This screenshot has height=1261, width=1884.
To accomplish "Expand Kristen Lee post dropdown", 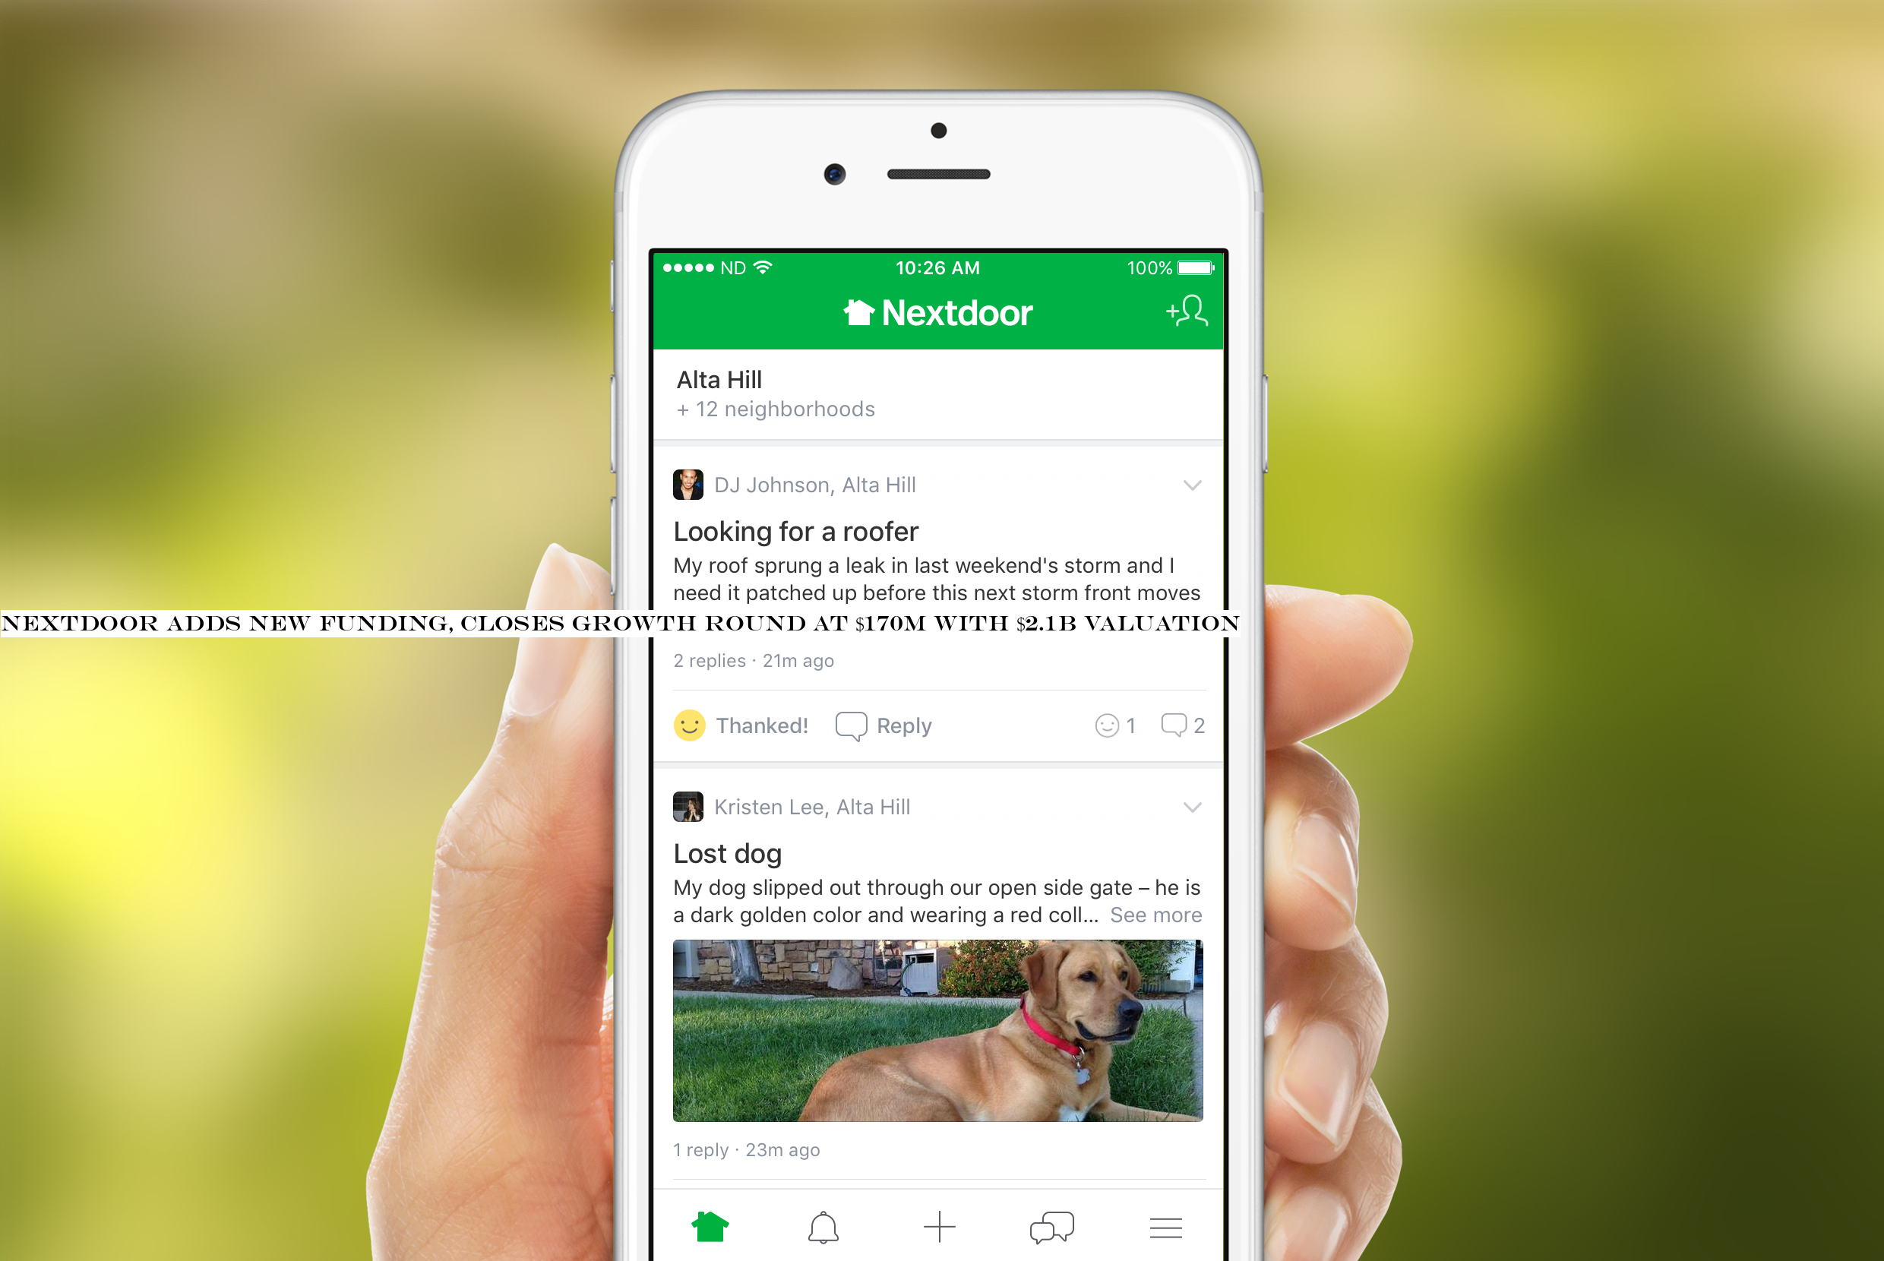I will [x=1192, y=807].
